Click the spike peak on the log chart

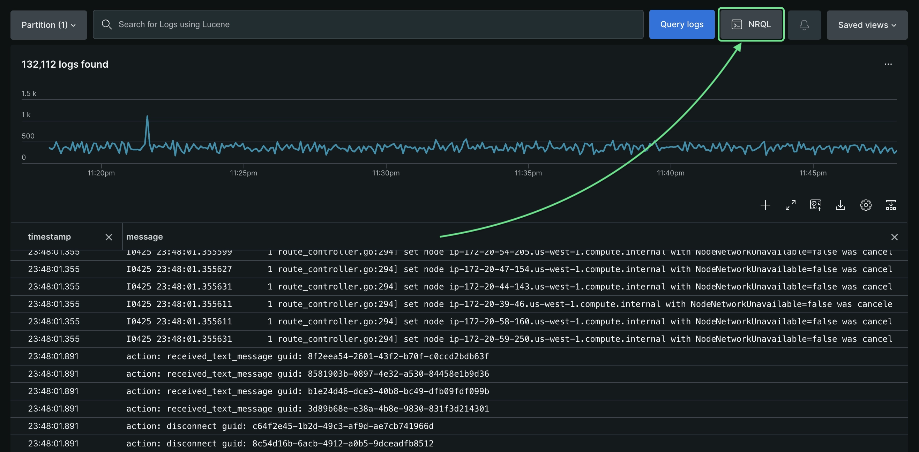click(x=147, y=116)
